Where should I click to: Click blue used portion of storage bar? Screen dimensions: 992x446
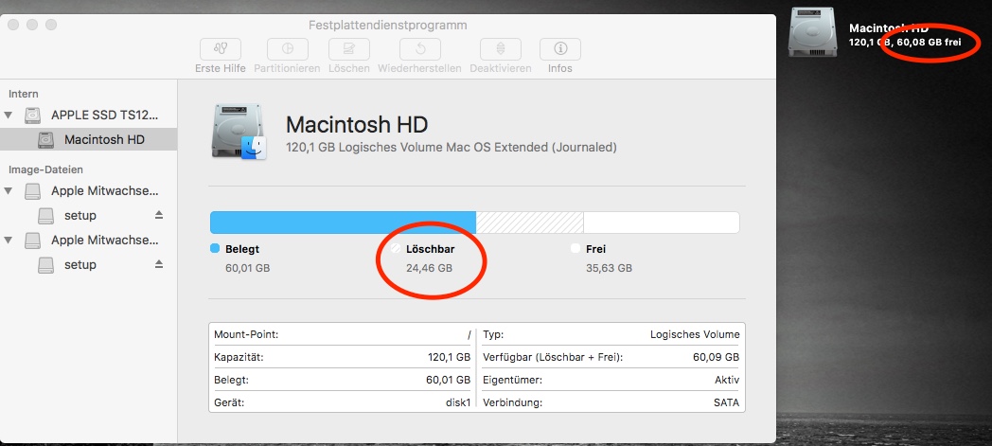click(x=343, y=222)
